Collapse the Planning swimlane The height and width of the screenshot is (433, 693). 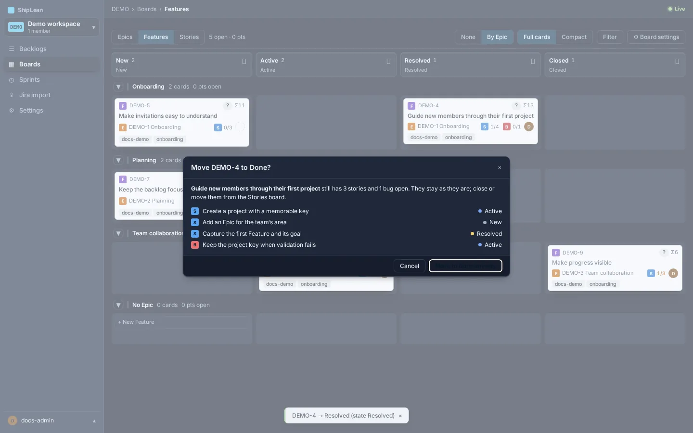click(x=118, y=161)
